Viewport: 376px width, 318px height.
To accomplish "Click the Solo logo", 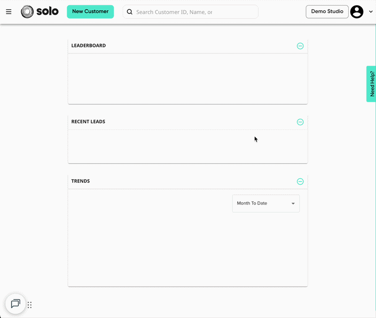I will pyautogui.click(x=39, y=11).
